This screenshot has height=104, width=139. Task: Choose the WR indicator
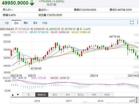(x=94, y=95)
